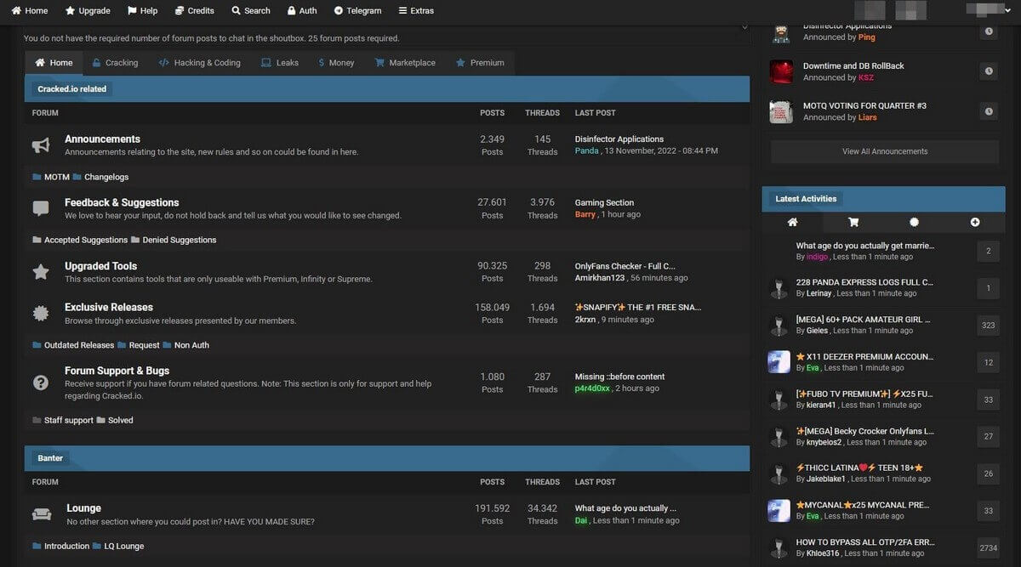The image size is (1021, 567).
Task: Open the Introduction subforum
Action: [x=66, y=546]
